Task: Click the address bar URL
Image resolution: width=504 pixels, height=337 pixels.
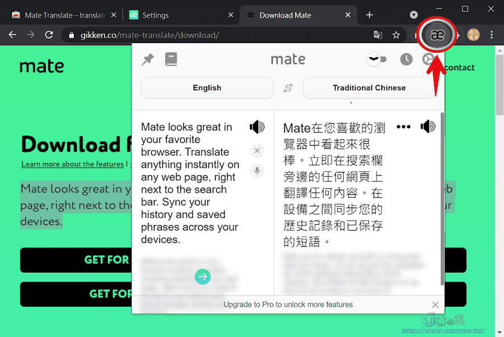Action: click(x=150, y=35)
